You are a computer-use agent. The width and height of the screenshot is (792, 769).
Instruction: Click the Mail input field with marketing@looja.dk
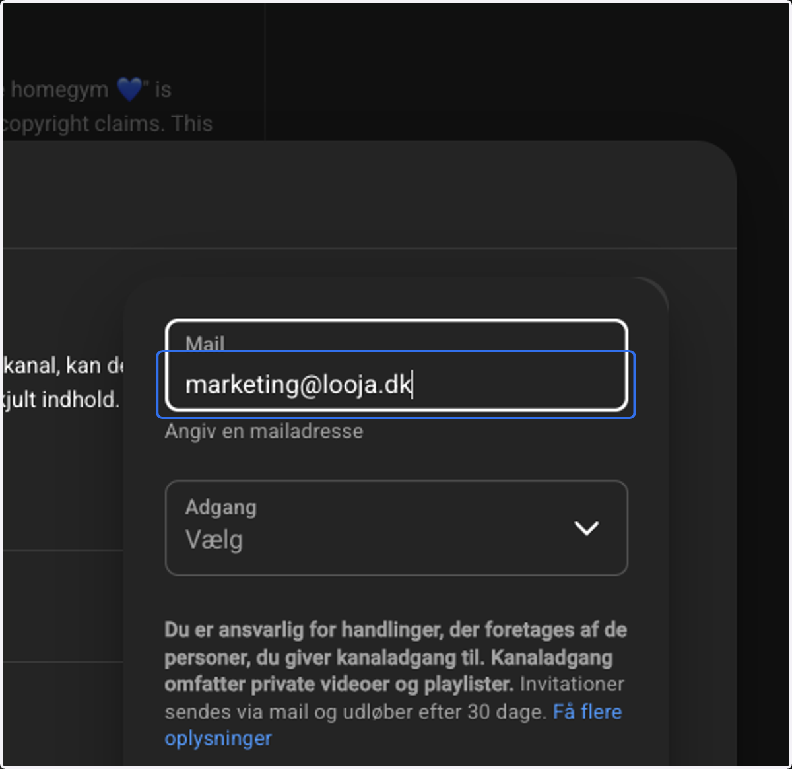tap(396, 366)
